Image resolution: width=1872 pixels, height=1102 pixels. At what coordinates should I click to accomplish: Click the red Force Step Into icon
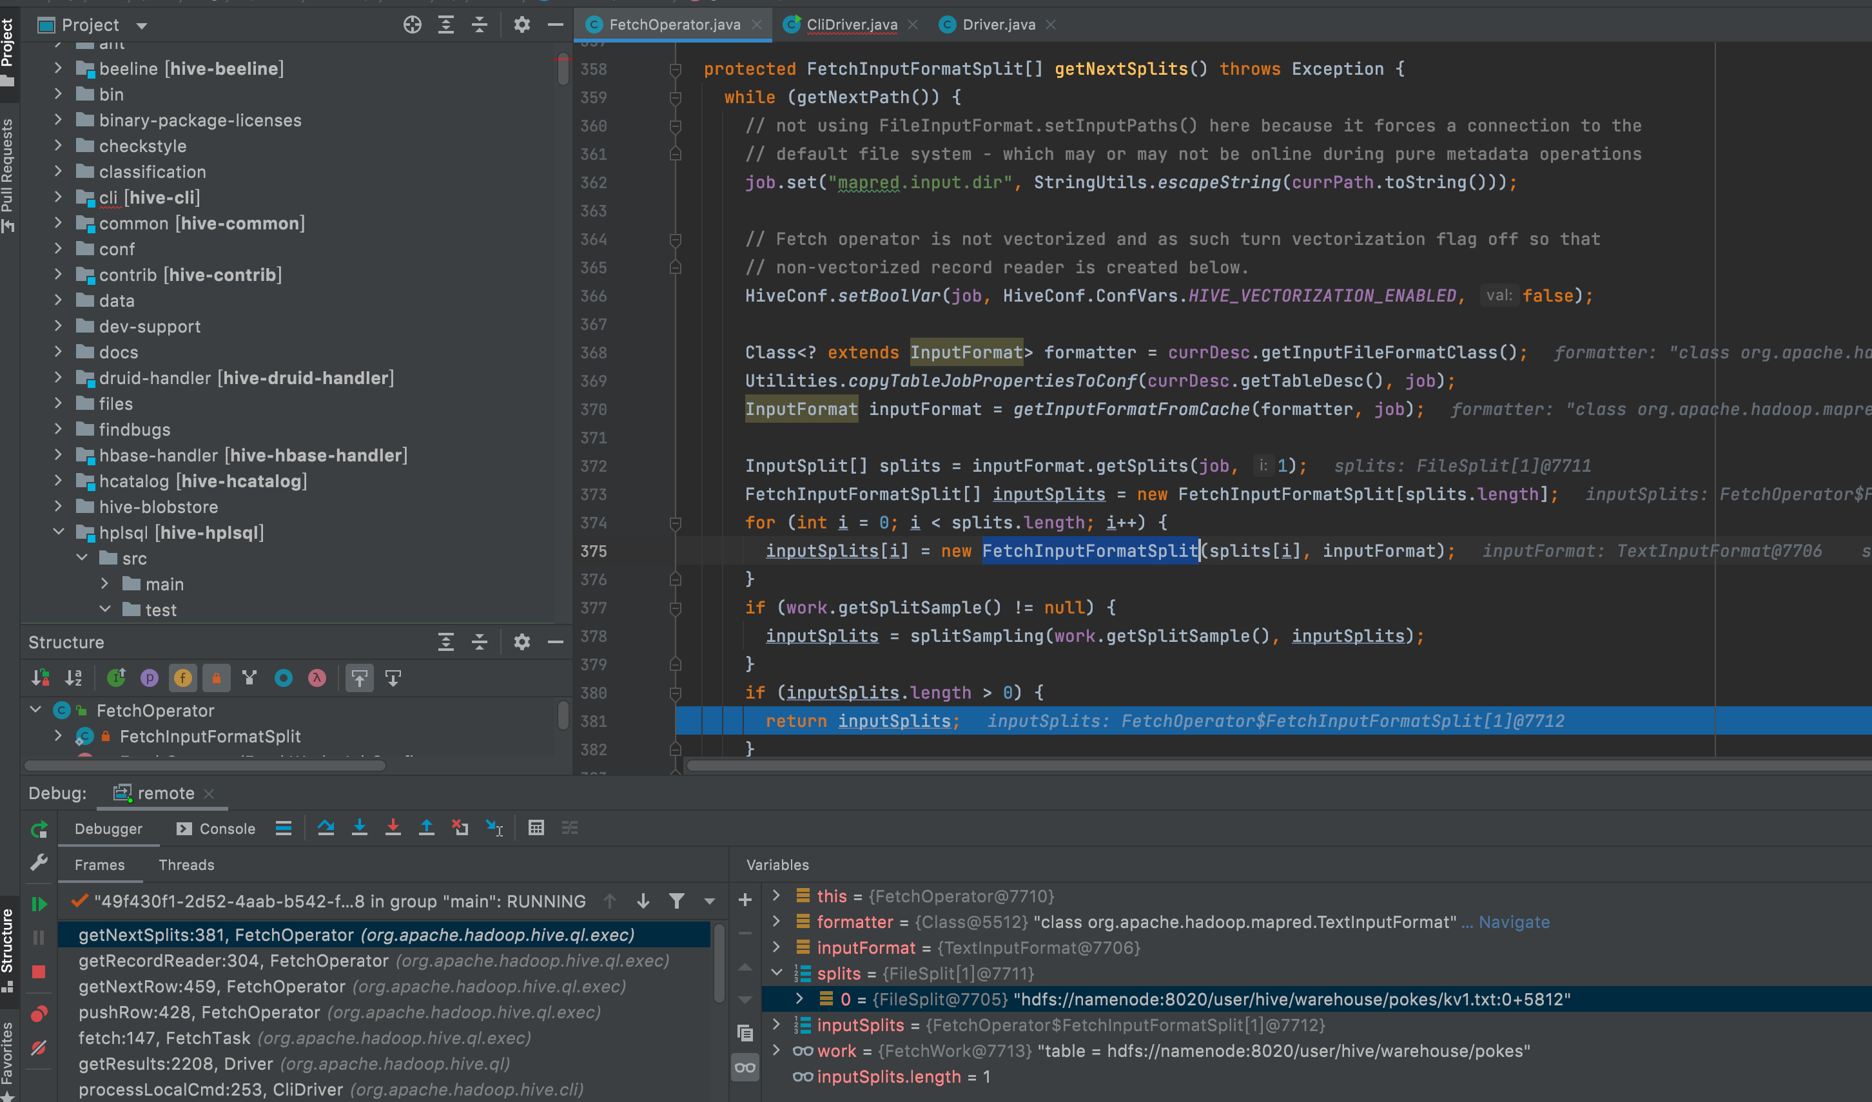tap(393, 828)
